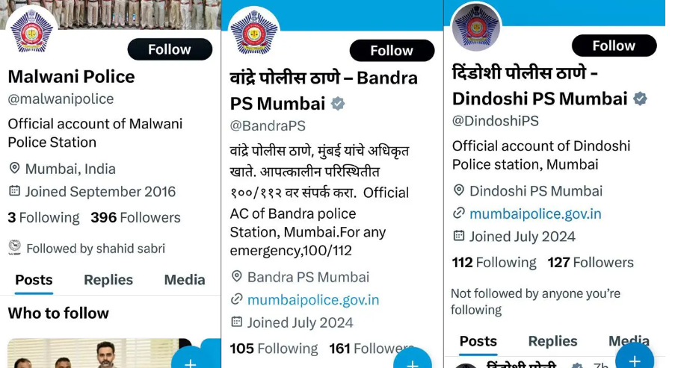Open mumbaipolice.gov.in link on Bandra profile

313,300
